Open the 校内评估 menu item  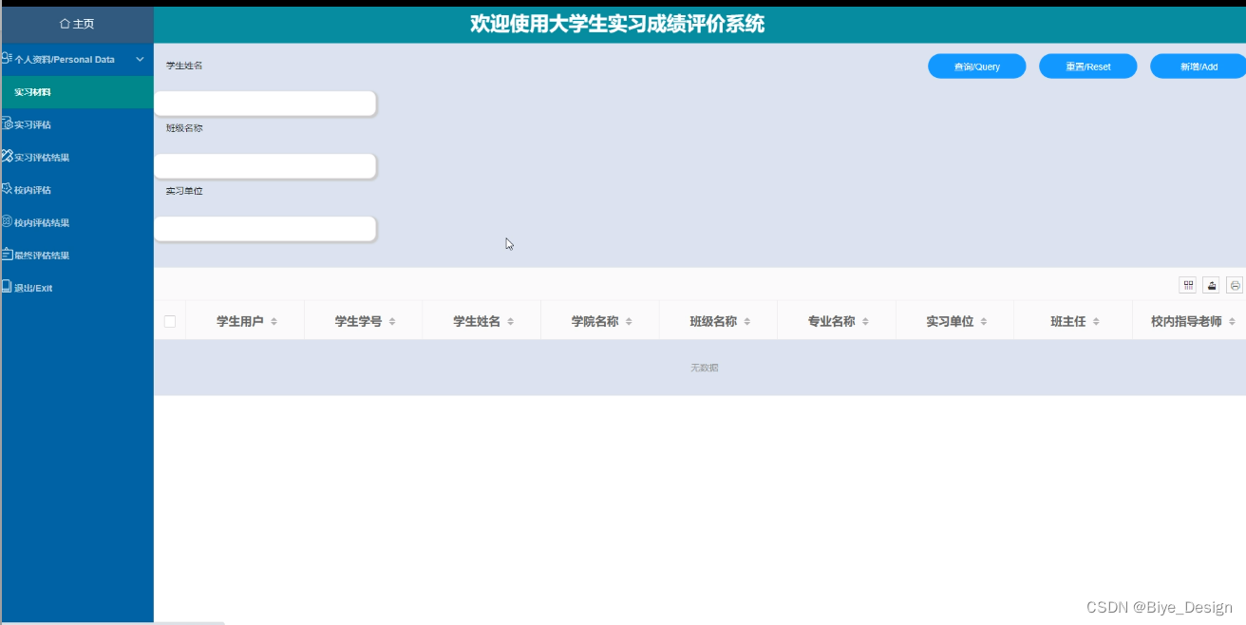77,190
